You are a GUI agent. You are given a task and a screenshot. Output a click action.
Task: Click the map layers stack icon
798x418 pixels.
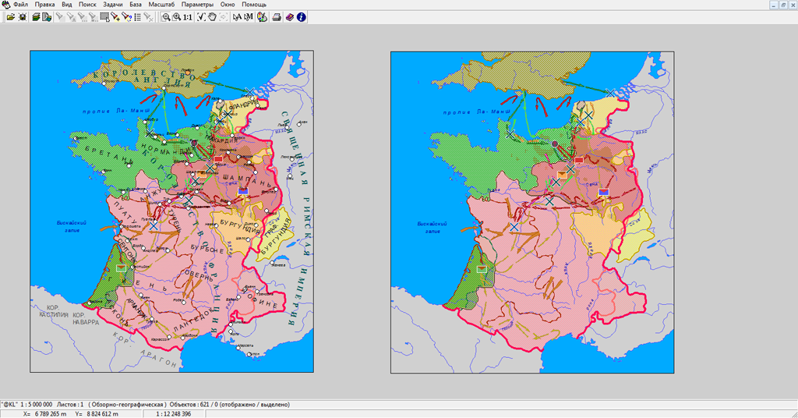coord(36,17)
